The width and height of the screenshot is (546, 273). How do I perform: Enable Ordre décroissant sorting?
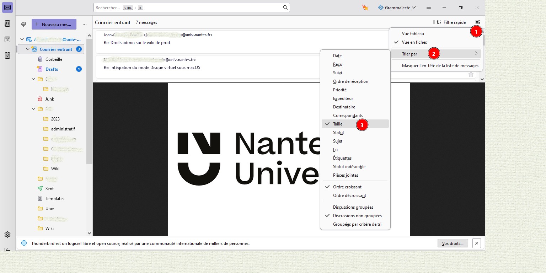[349, 195]
